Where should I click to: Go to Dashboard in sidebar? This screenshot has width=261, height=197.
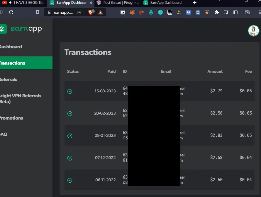[x=11, y=47]
